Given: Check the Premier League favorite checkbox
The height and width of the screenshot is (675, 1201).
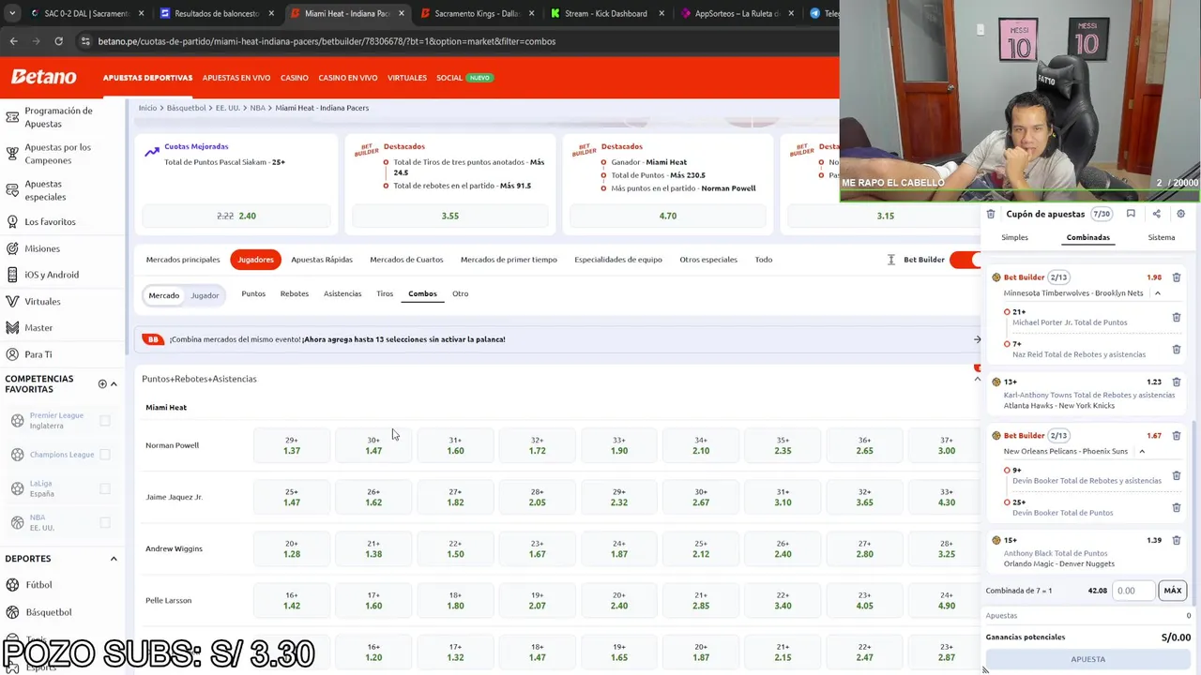Looking at the screenshot, I should coord(104,420).
